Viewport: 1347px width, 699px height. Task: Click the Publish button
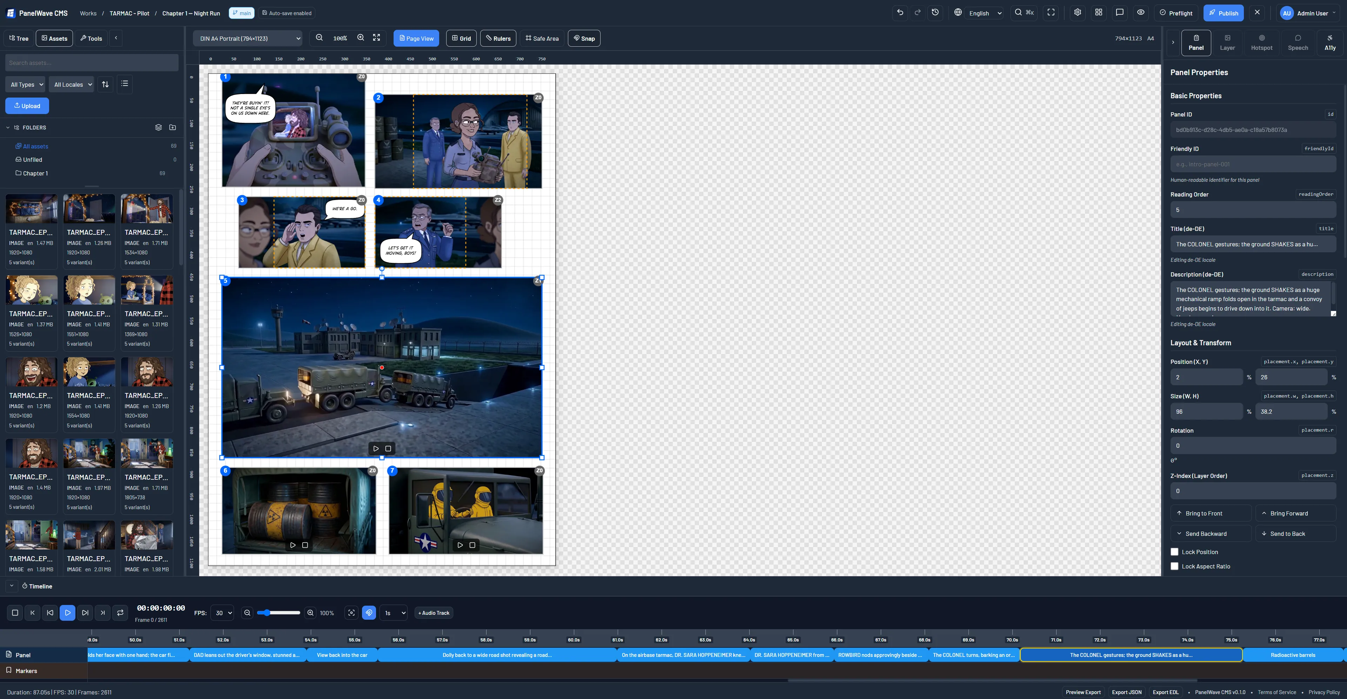tap(1223, 13)
